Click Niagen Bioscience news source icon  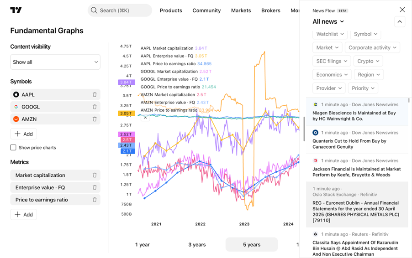(315, 104)
